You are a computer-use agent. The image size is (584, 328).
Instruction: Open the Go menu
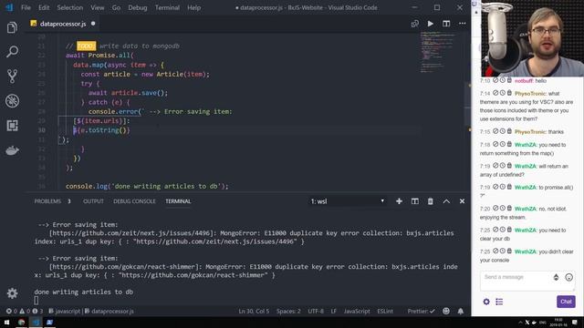[116, 7]
